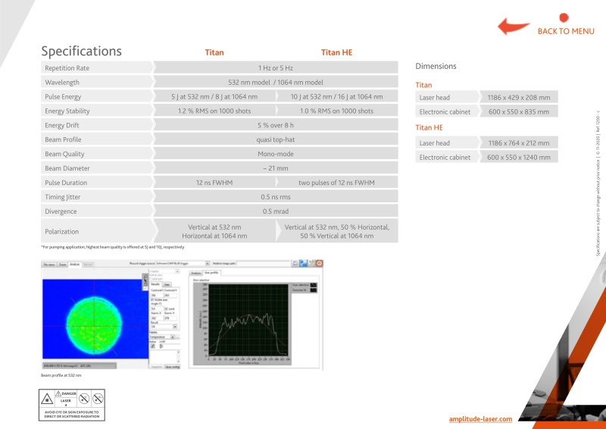Click the User selection legend swatch

tap(314, 284)
